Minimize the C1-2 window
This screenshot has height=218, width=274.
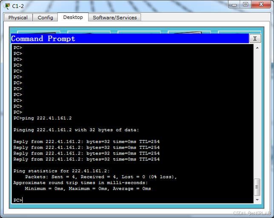(234, 5)
